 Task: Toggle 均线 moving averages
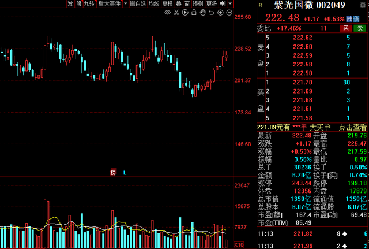pos(154,3)
